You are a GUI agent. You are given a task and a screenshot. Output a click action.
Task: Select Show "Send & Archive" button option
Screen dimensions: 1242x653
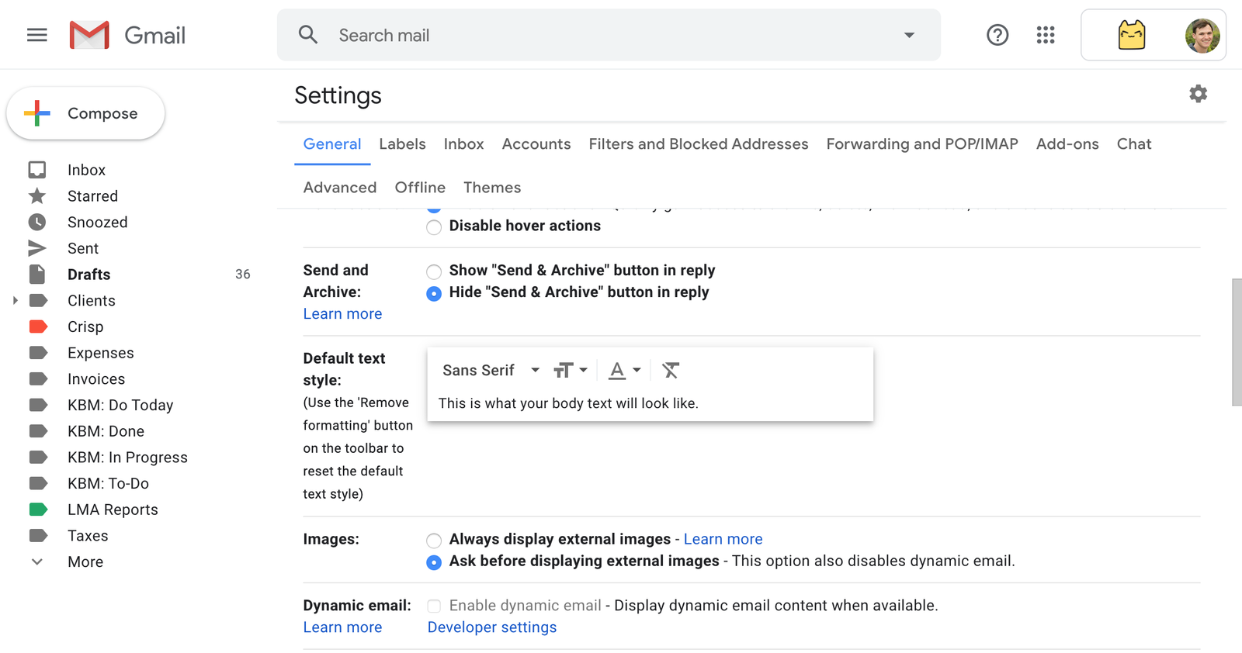434,271
